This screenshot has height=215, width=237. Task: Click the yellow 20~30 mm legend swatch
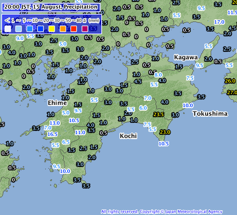pos(52,29)
